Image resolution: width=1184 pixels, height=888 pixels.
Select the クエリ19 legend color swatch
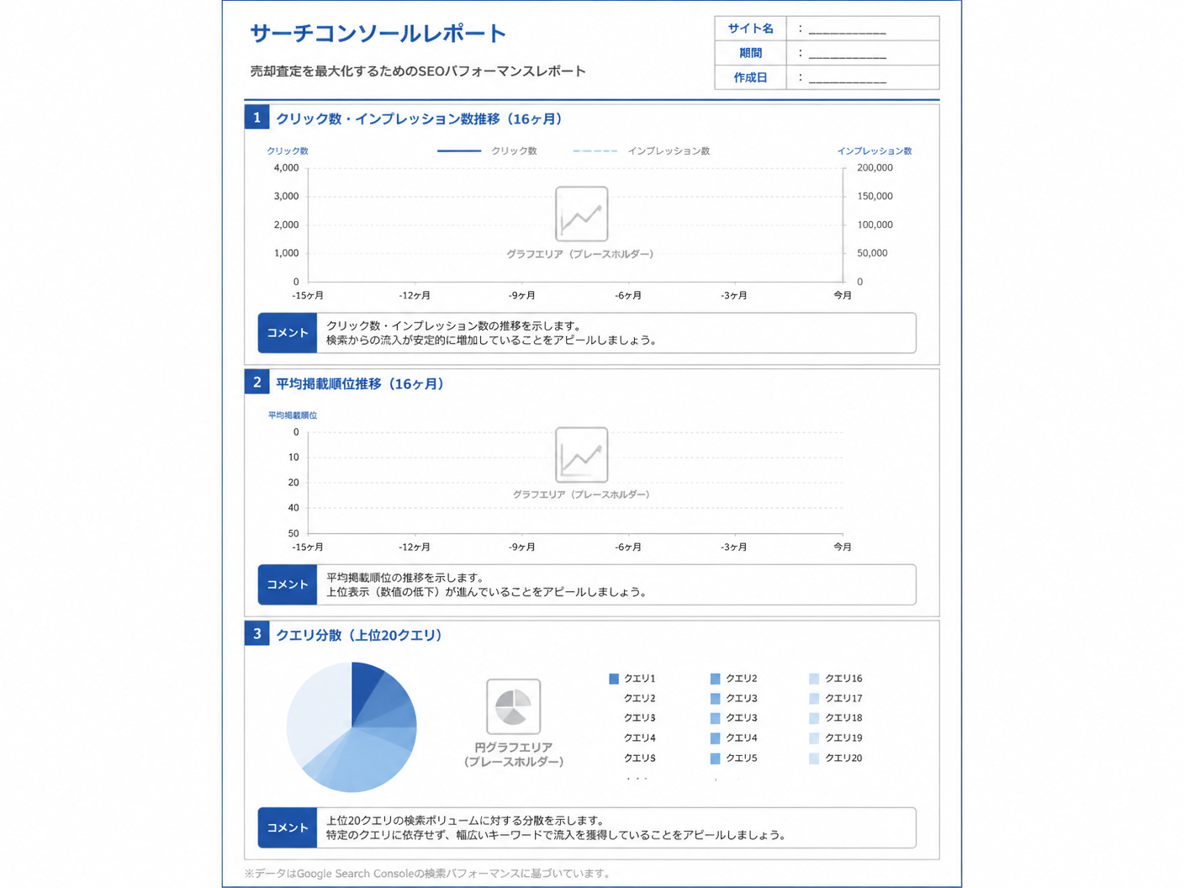tap(814, 738)
